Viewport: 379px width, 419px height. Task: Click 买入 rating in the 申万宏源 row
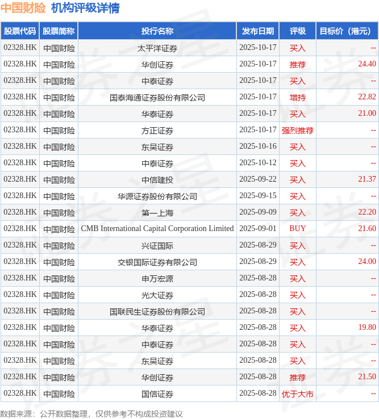tap(297, 279)
